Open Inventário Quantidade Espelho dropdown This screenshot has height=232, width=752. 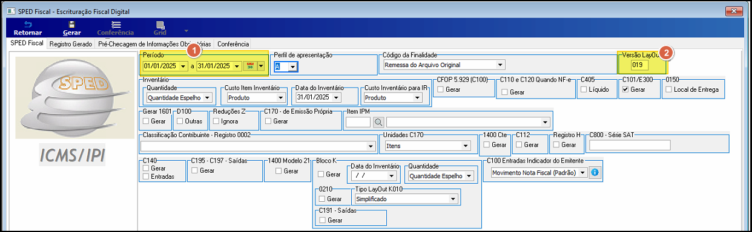click(x=208, y=97)
